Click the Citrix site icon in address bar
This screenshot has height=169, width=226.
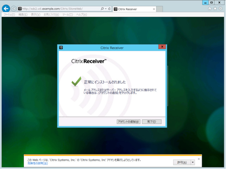pyautogui.click(x=20, y=9)
